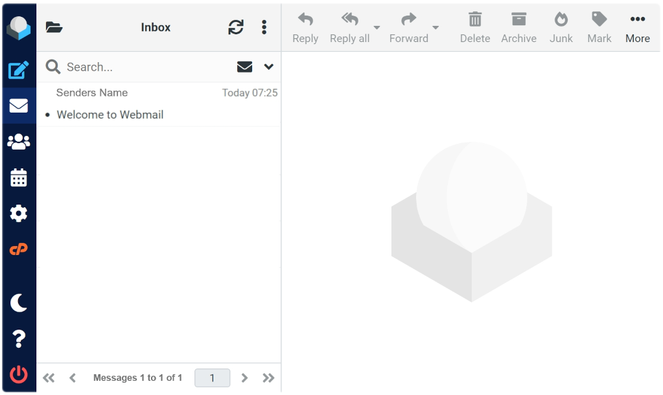The height and width of the screenshot is (395, 663).
Task: Launch cPanel from the sidebar
Action: (x=18, y=248)
